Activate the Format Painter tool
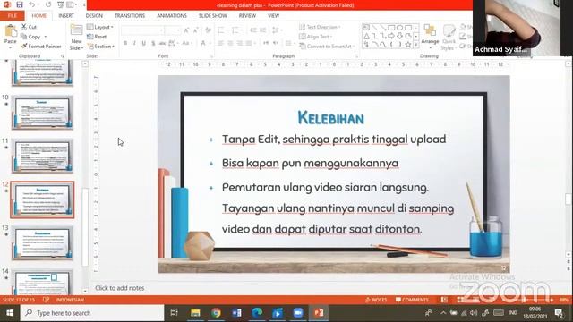The height and width of the screenshot is (322, 573). pyautogui.click(x=41, y=47)
